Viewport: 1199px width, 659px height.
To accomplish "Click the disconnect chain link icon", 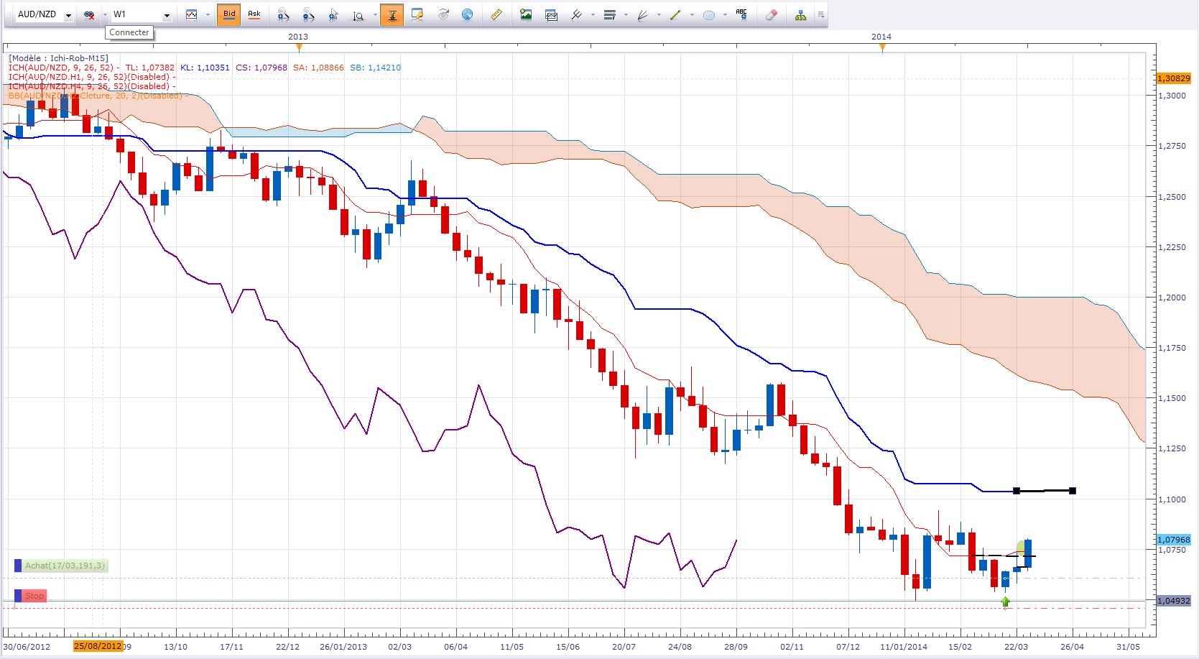I will click(89, 15).
